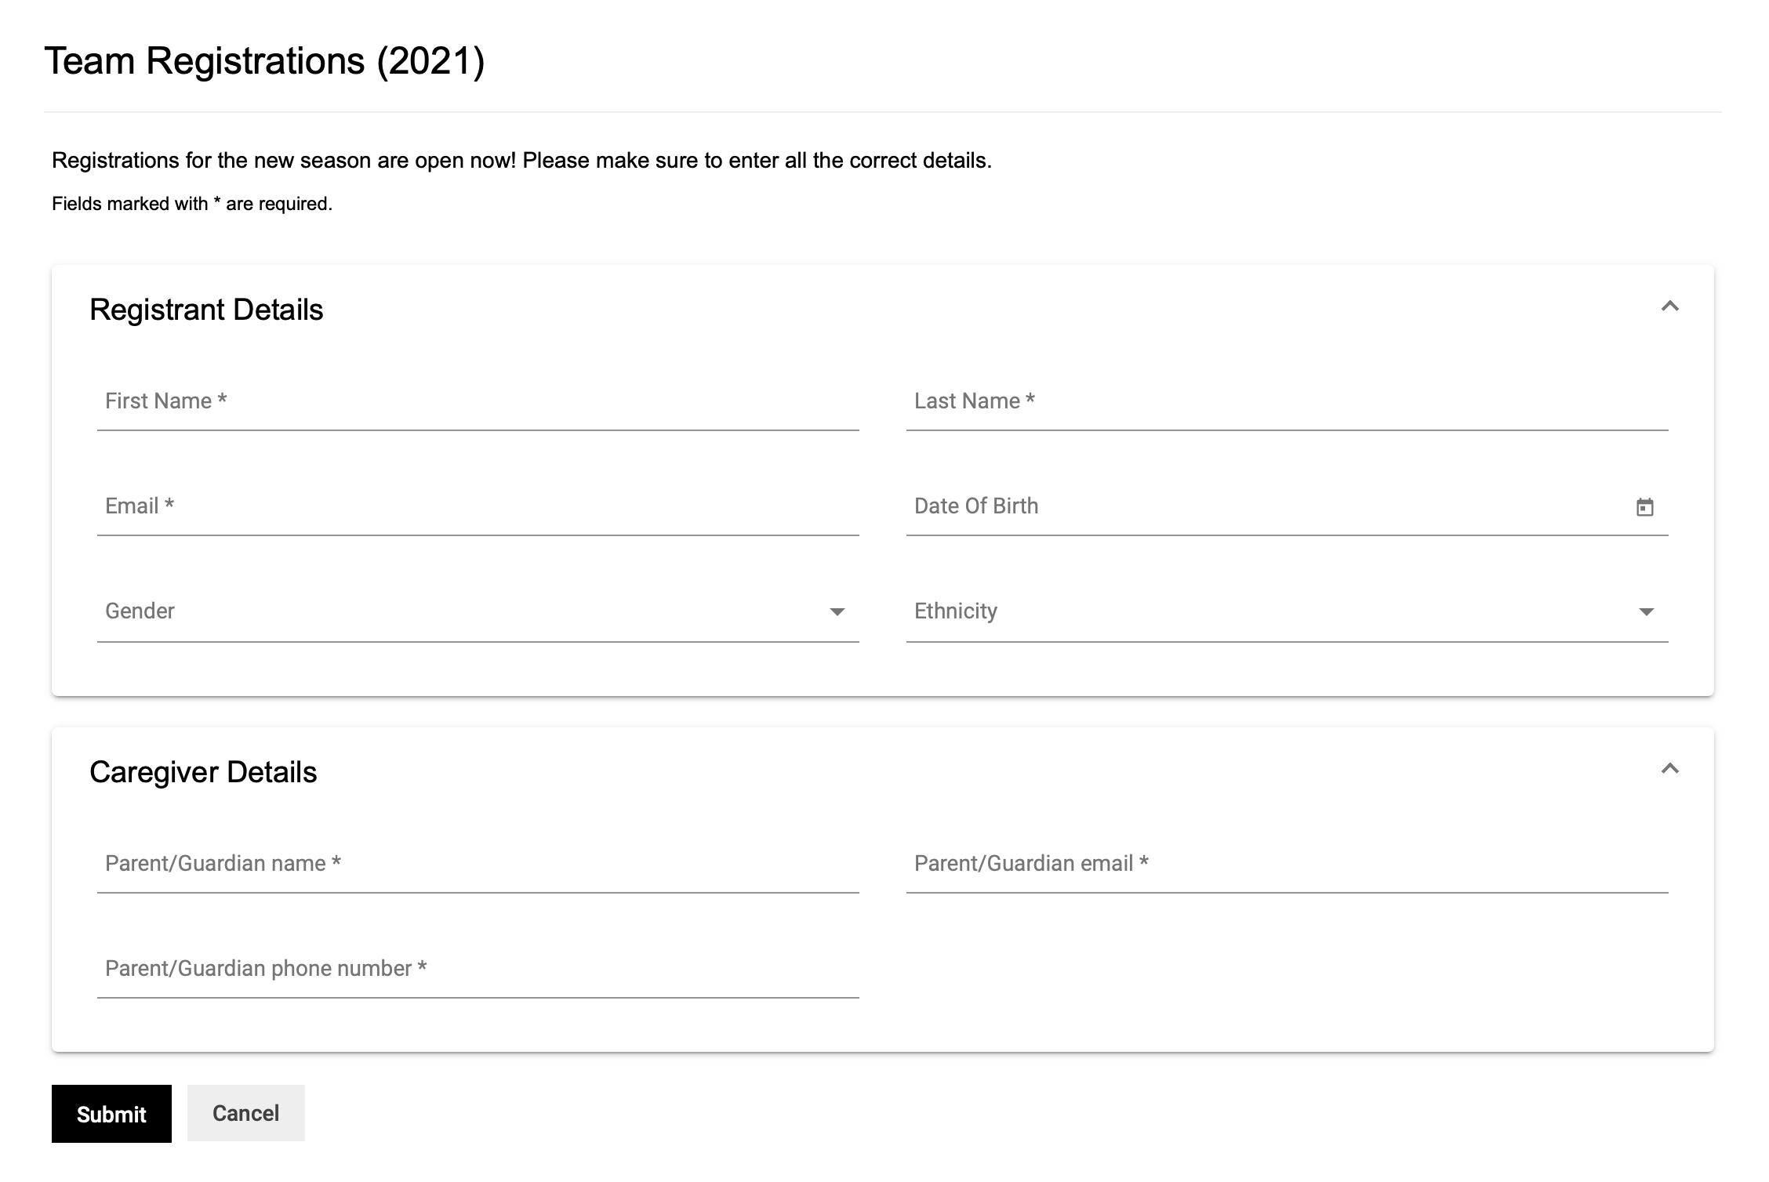Viewport: 1769px width, 1182px height.
Task: Collapse the Registrant Details section
Action: 1669,306
